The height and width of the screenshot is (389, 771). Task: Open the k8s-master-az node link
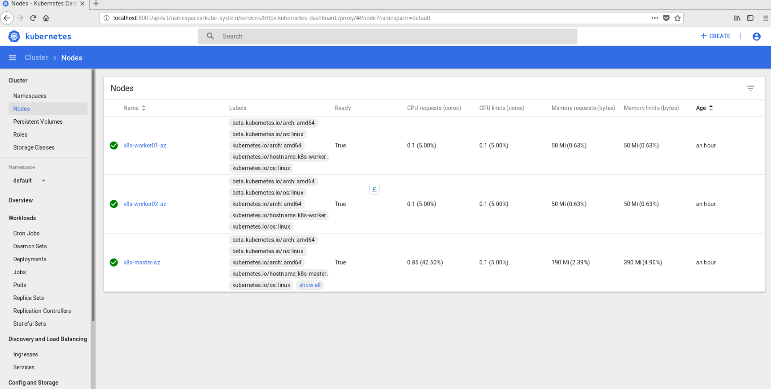coord(142,263)
